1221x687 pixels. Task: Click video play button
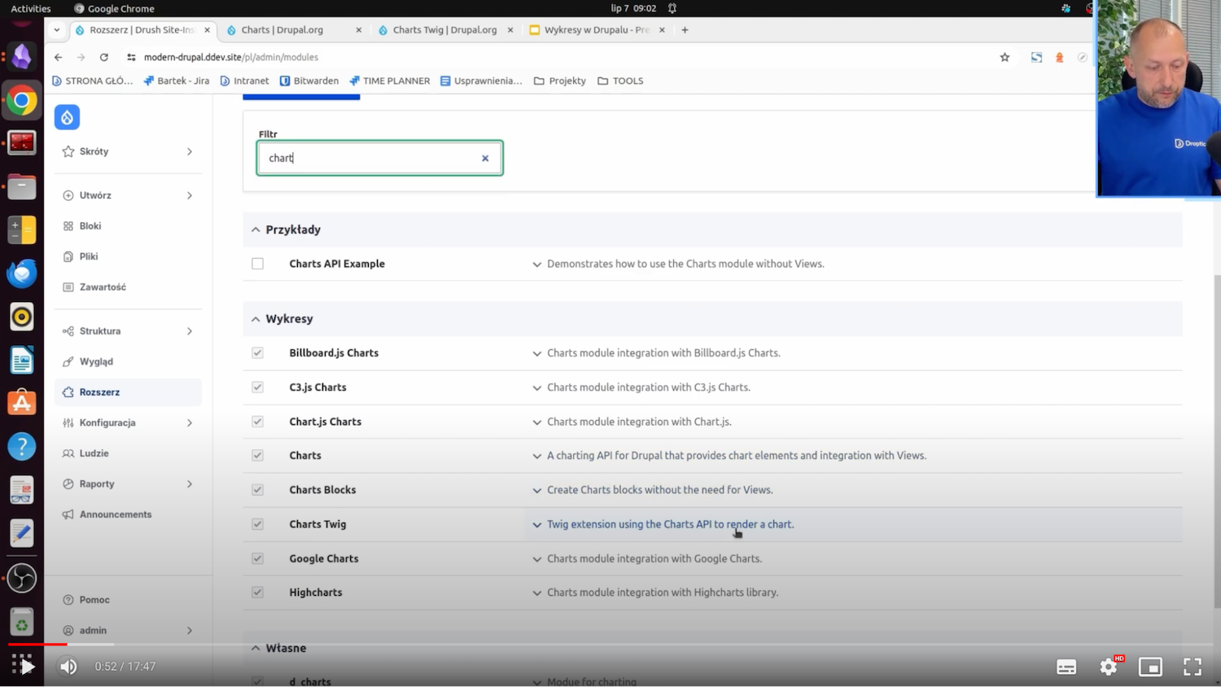tap(27, 667)
